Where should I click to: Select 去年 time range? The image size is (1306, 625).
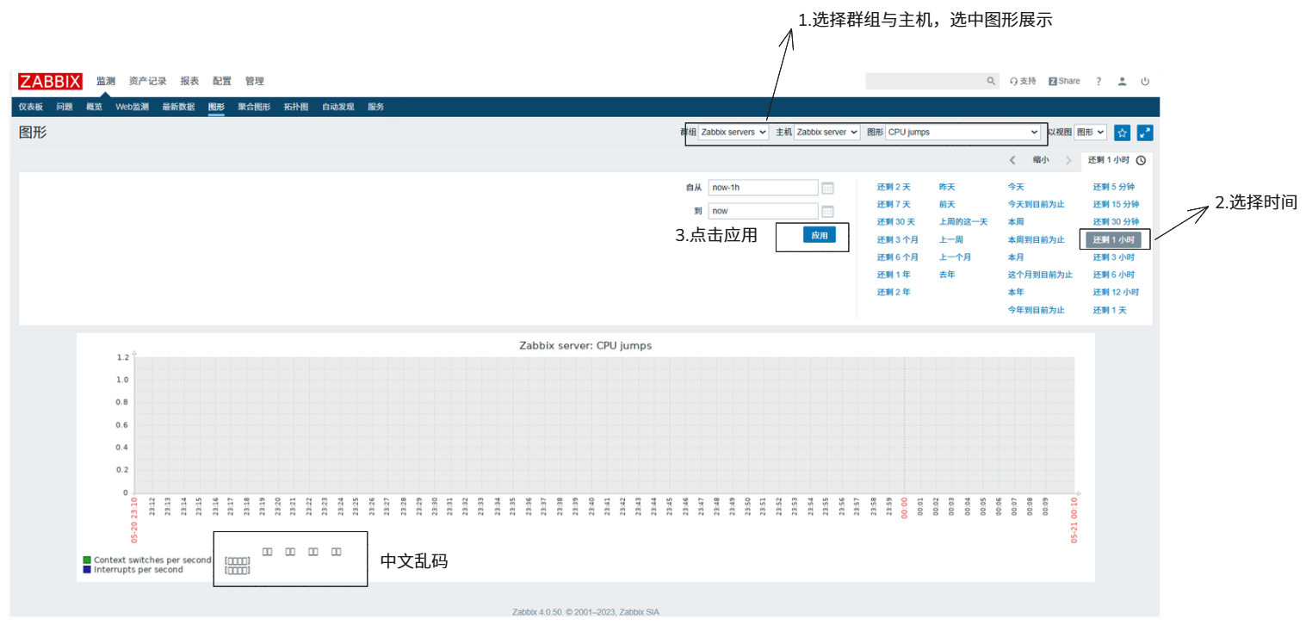947,275
